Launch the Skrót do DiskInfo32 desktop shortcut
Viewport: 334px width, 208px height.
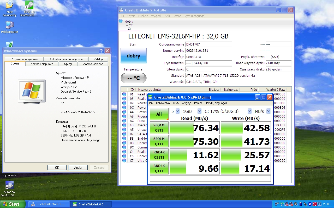(x=9, y=189)
